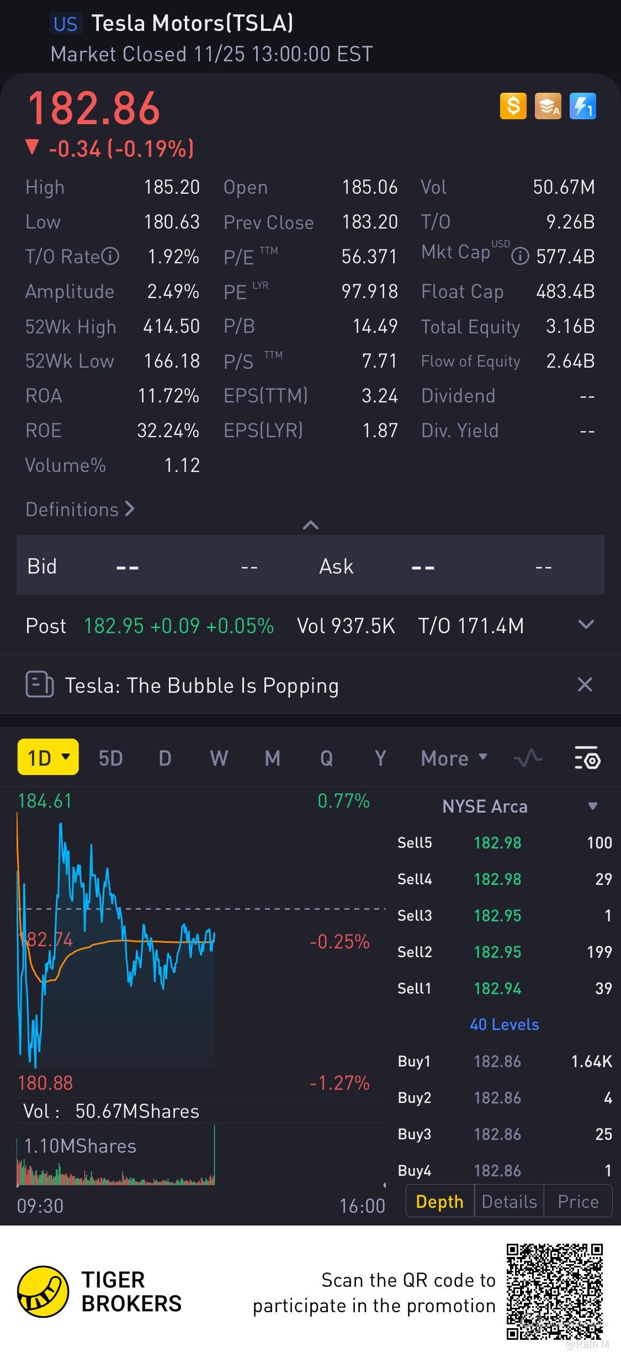Collapse the stock details panel chevron
Screen dimensions: 621x1358
(311, 525)
